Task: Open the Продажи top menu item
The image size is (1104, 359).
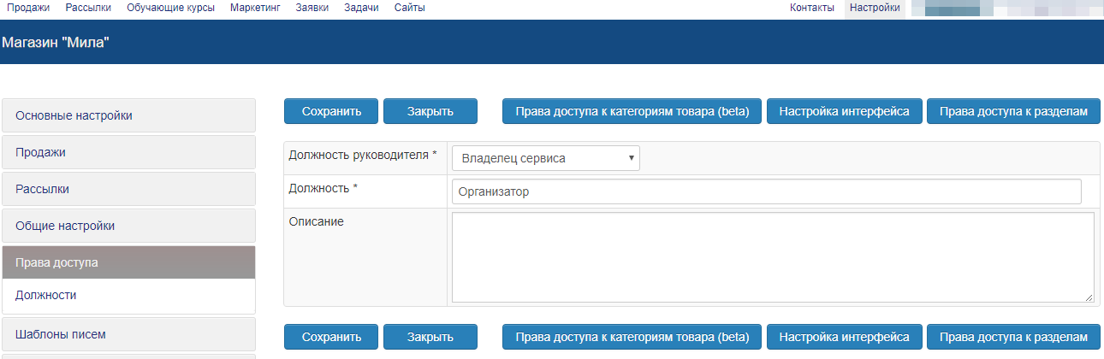Action: 28,8
